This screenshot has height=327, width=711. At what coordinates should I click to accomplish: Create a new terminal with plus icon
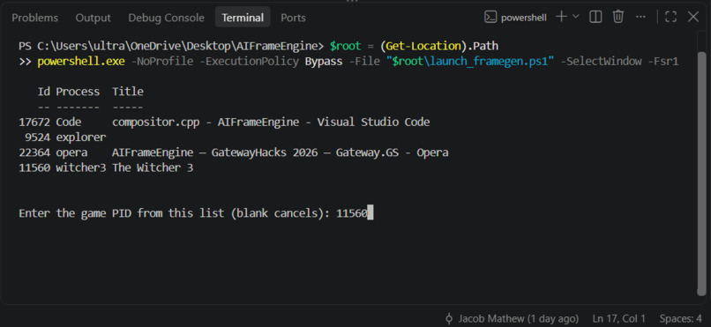(x=561, y=17)
